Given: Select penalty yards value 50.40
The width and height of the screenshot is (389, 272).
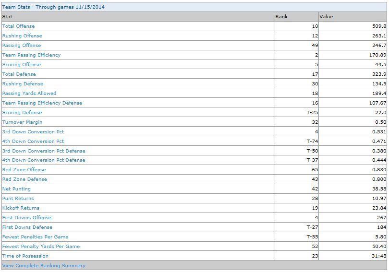Looking at the screenshot, I should tap(379, 247).
